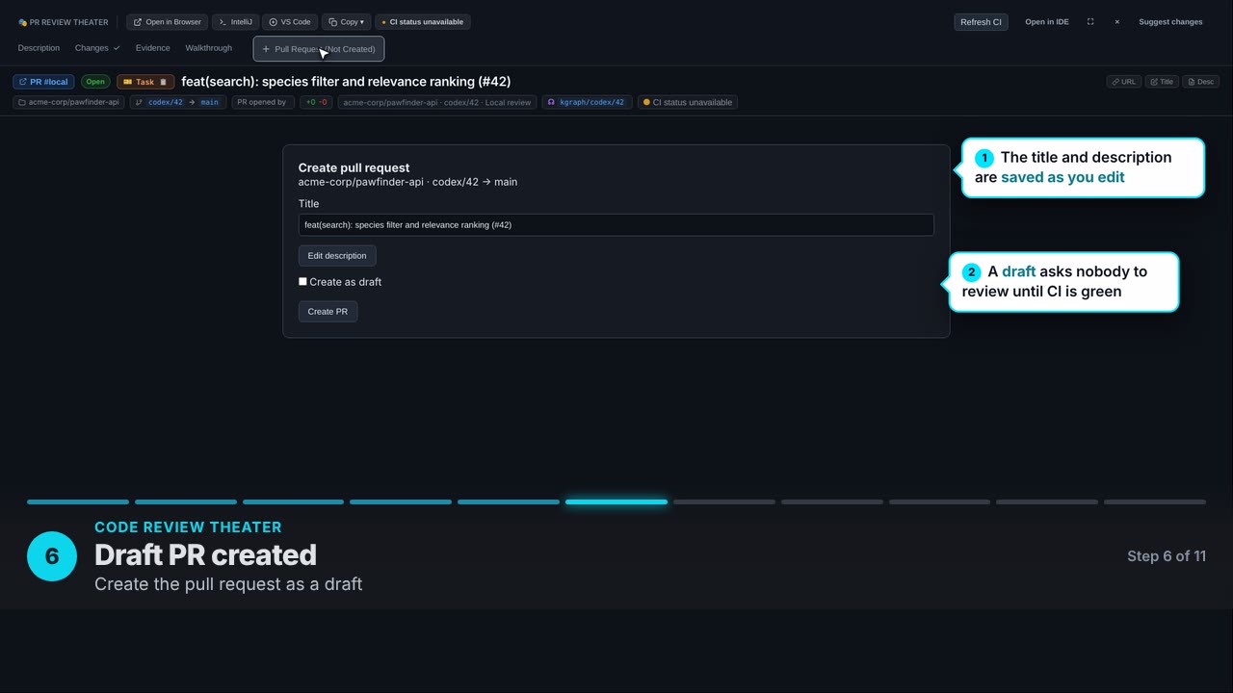Click the Create pull request form heading
Image resolution: width=1233 pixels, height=693 pixels.
354,167
